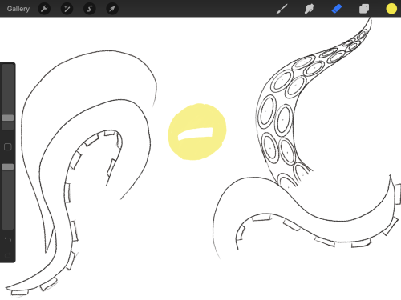This screenshot has height=300, width=401.
Task: Undo the last action with sidebar arrow
Action: pyautogui.click(x=8, y=240)
